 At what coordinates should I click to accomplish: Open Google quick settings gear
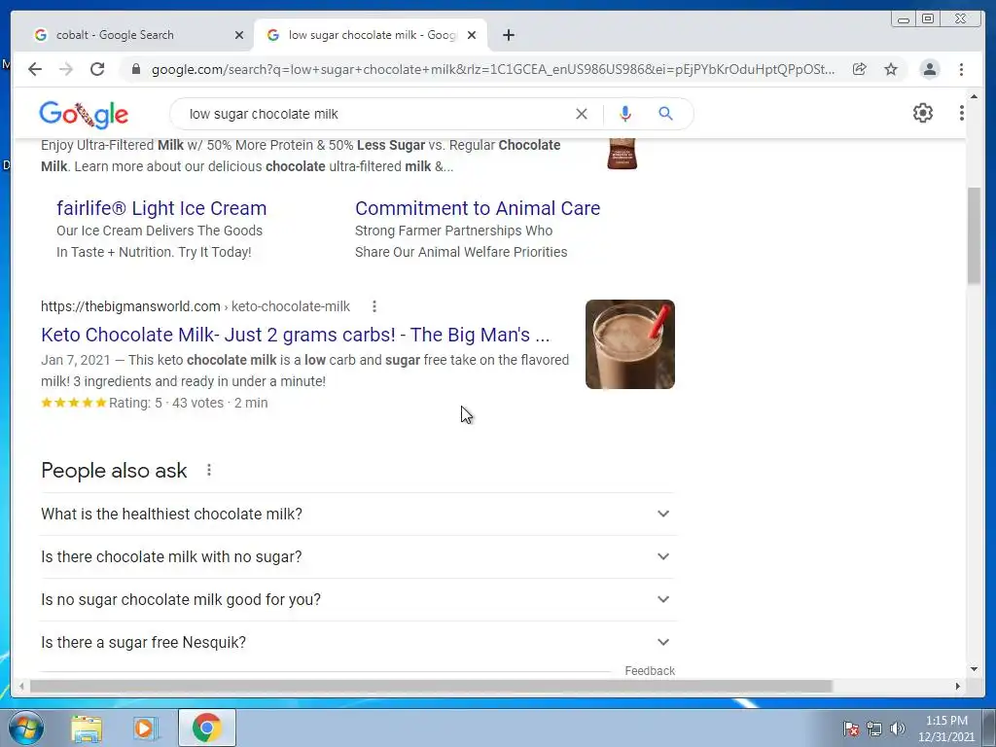point(923,113)
